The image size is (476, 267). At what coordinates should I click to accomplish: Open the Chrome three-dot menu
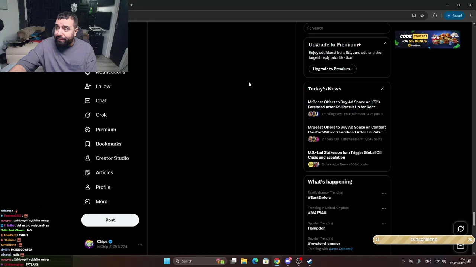pos(470,16)
